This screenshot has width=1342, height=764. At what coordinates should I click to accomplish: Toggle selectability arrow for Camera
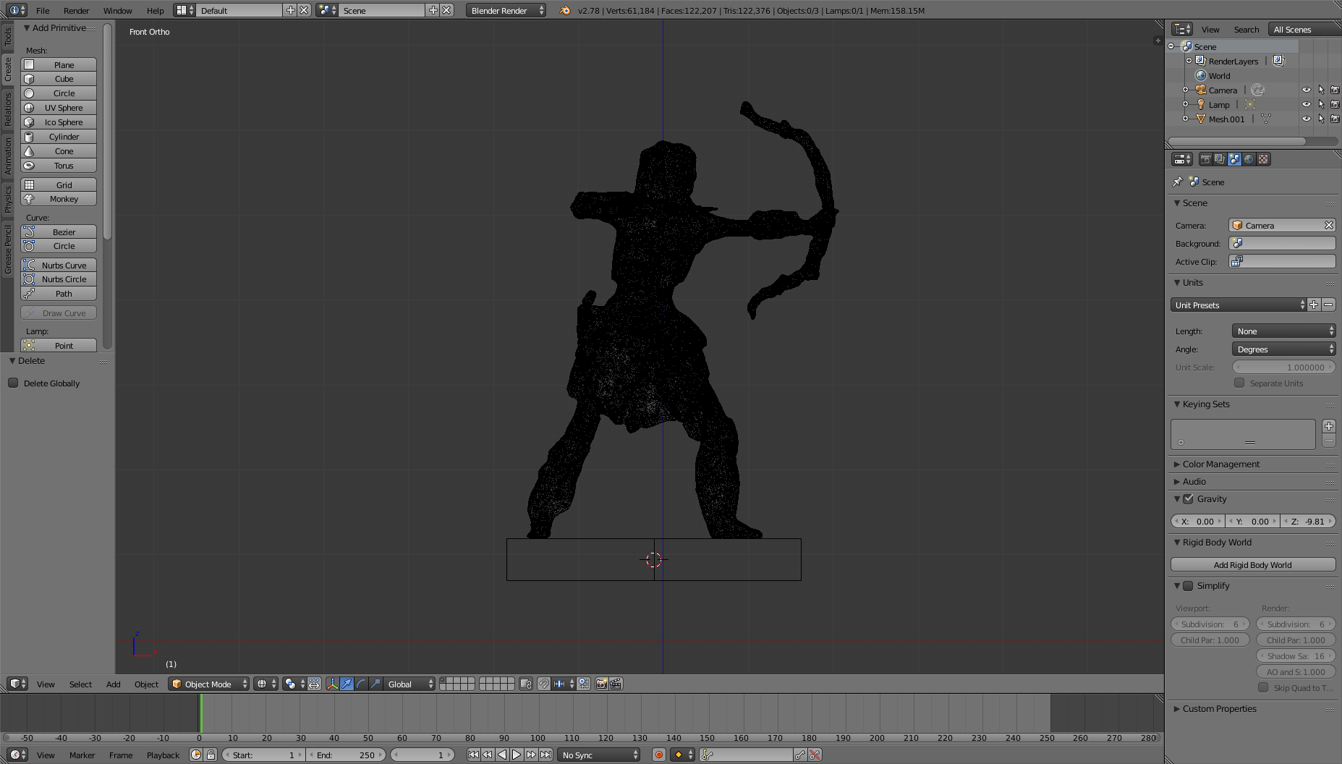1321,90
